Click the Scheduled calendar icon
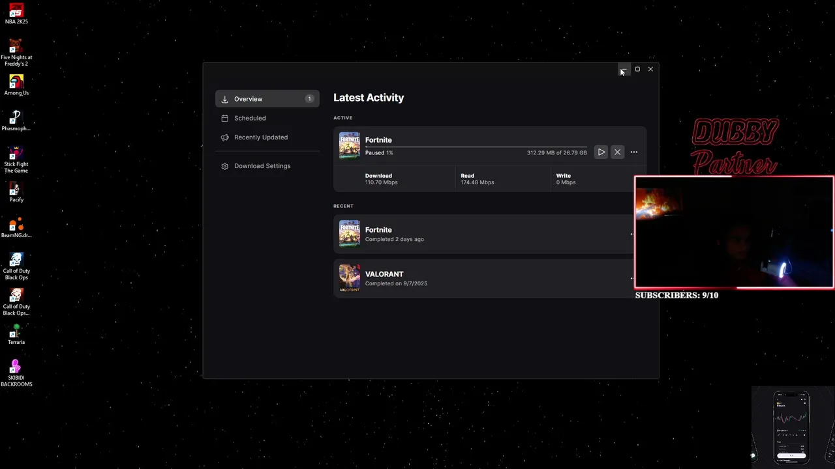The image size is (835, 469). 225,118
